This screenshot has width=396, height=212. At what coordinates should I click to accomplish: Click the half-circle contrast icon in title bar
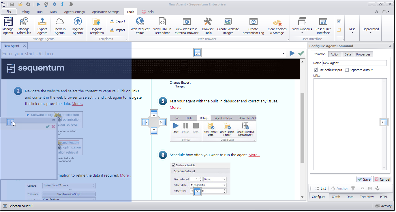(71, 4)
